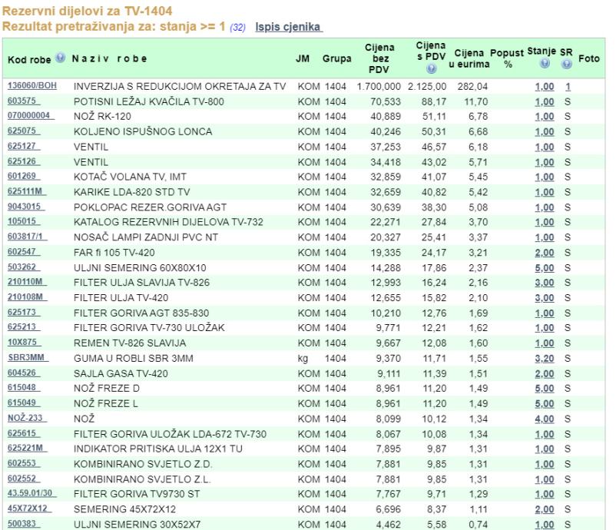Click stock 5,00 for NOŽ FREZE D
The height and width of the screenshot is (530, 616).
pos(545,388)
